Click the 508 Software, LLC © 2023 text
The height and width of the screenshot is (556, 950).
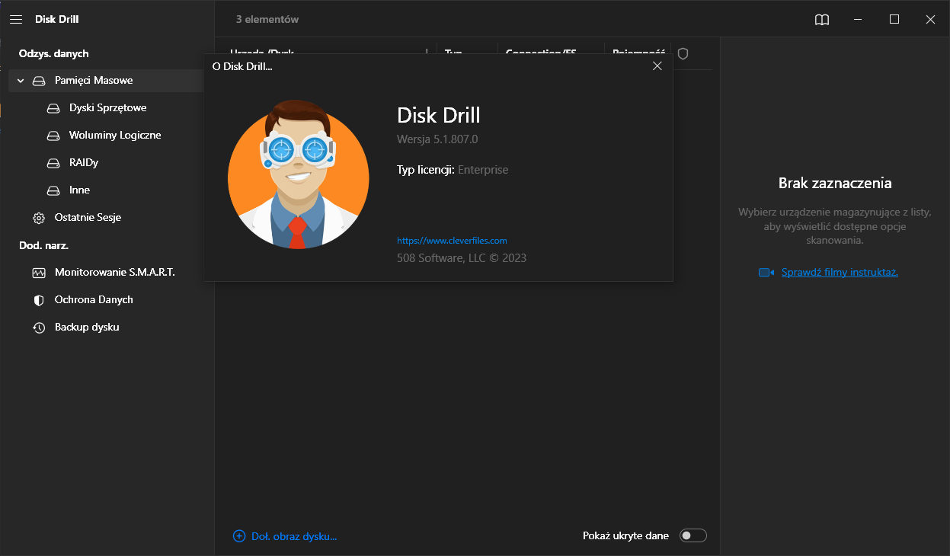point(462,258)
